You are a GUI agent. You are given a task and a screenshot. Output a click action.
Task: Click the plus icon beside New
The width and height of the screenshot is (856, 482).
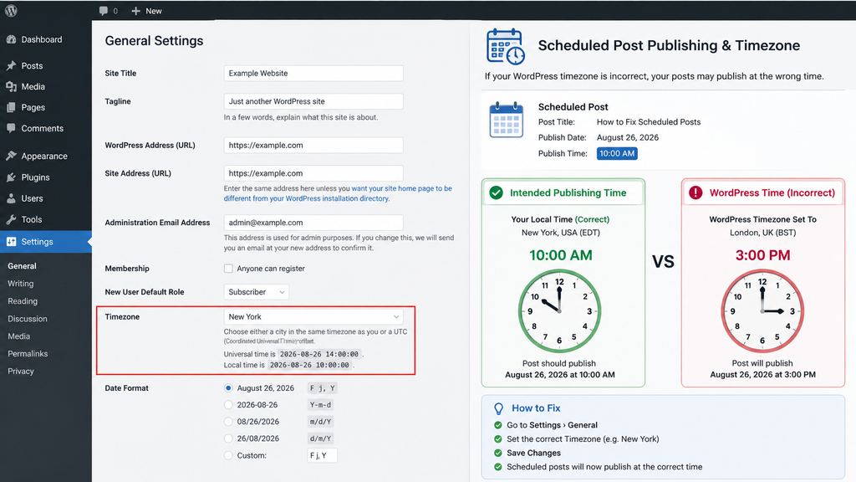(136, 11)
